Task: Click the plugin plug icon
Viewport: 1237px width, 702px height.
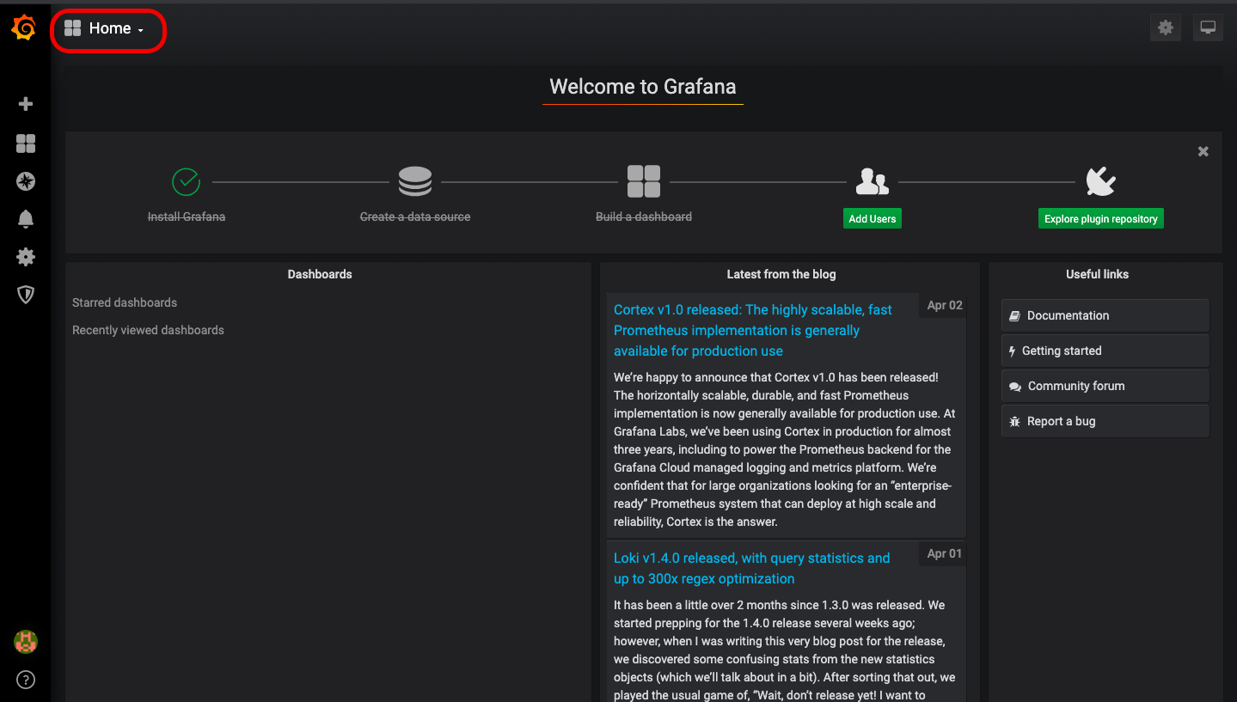Action: click(1100, 181)
